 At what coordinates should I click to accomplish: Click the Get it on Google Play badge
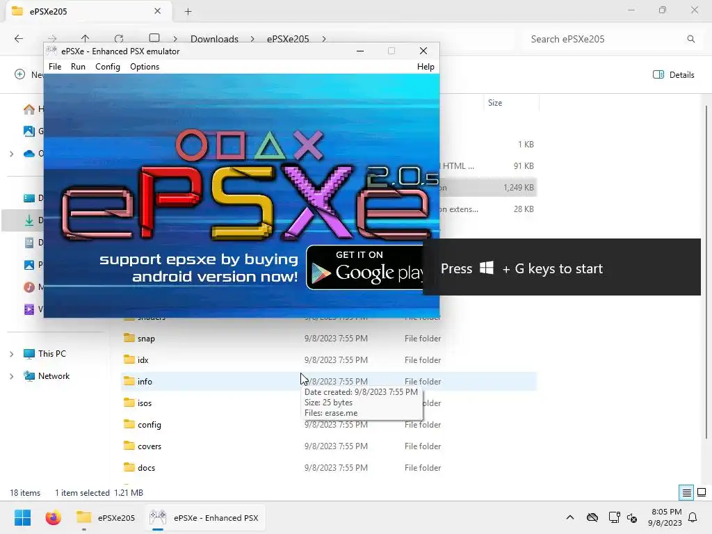(364, 268)
